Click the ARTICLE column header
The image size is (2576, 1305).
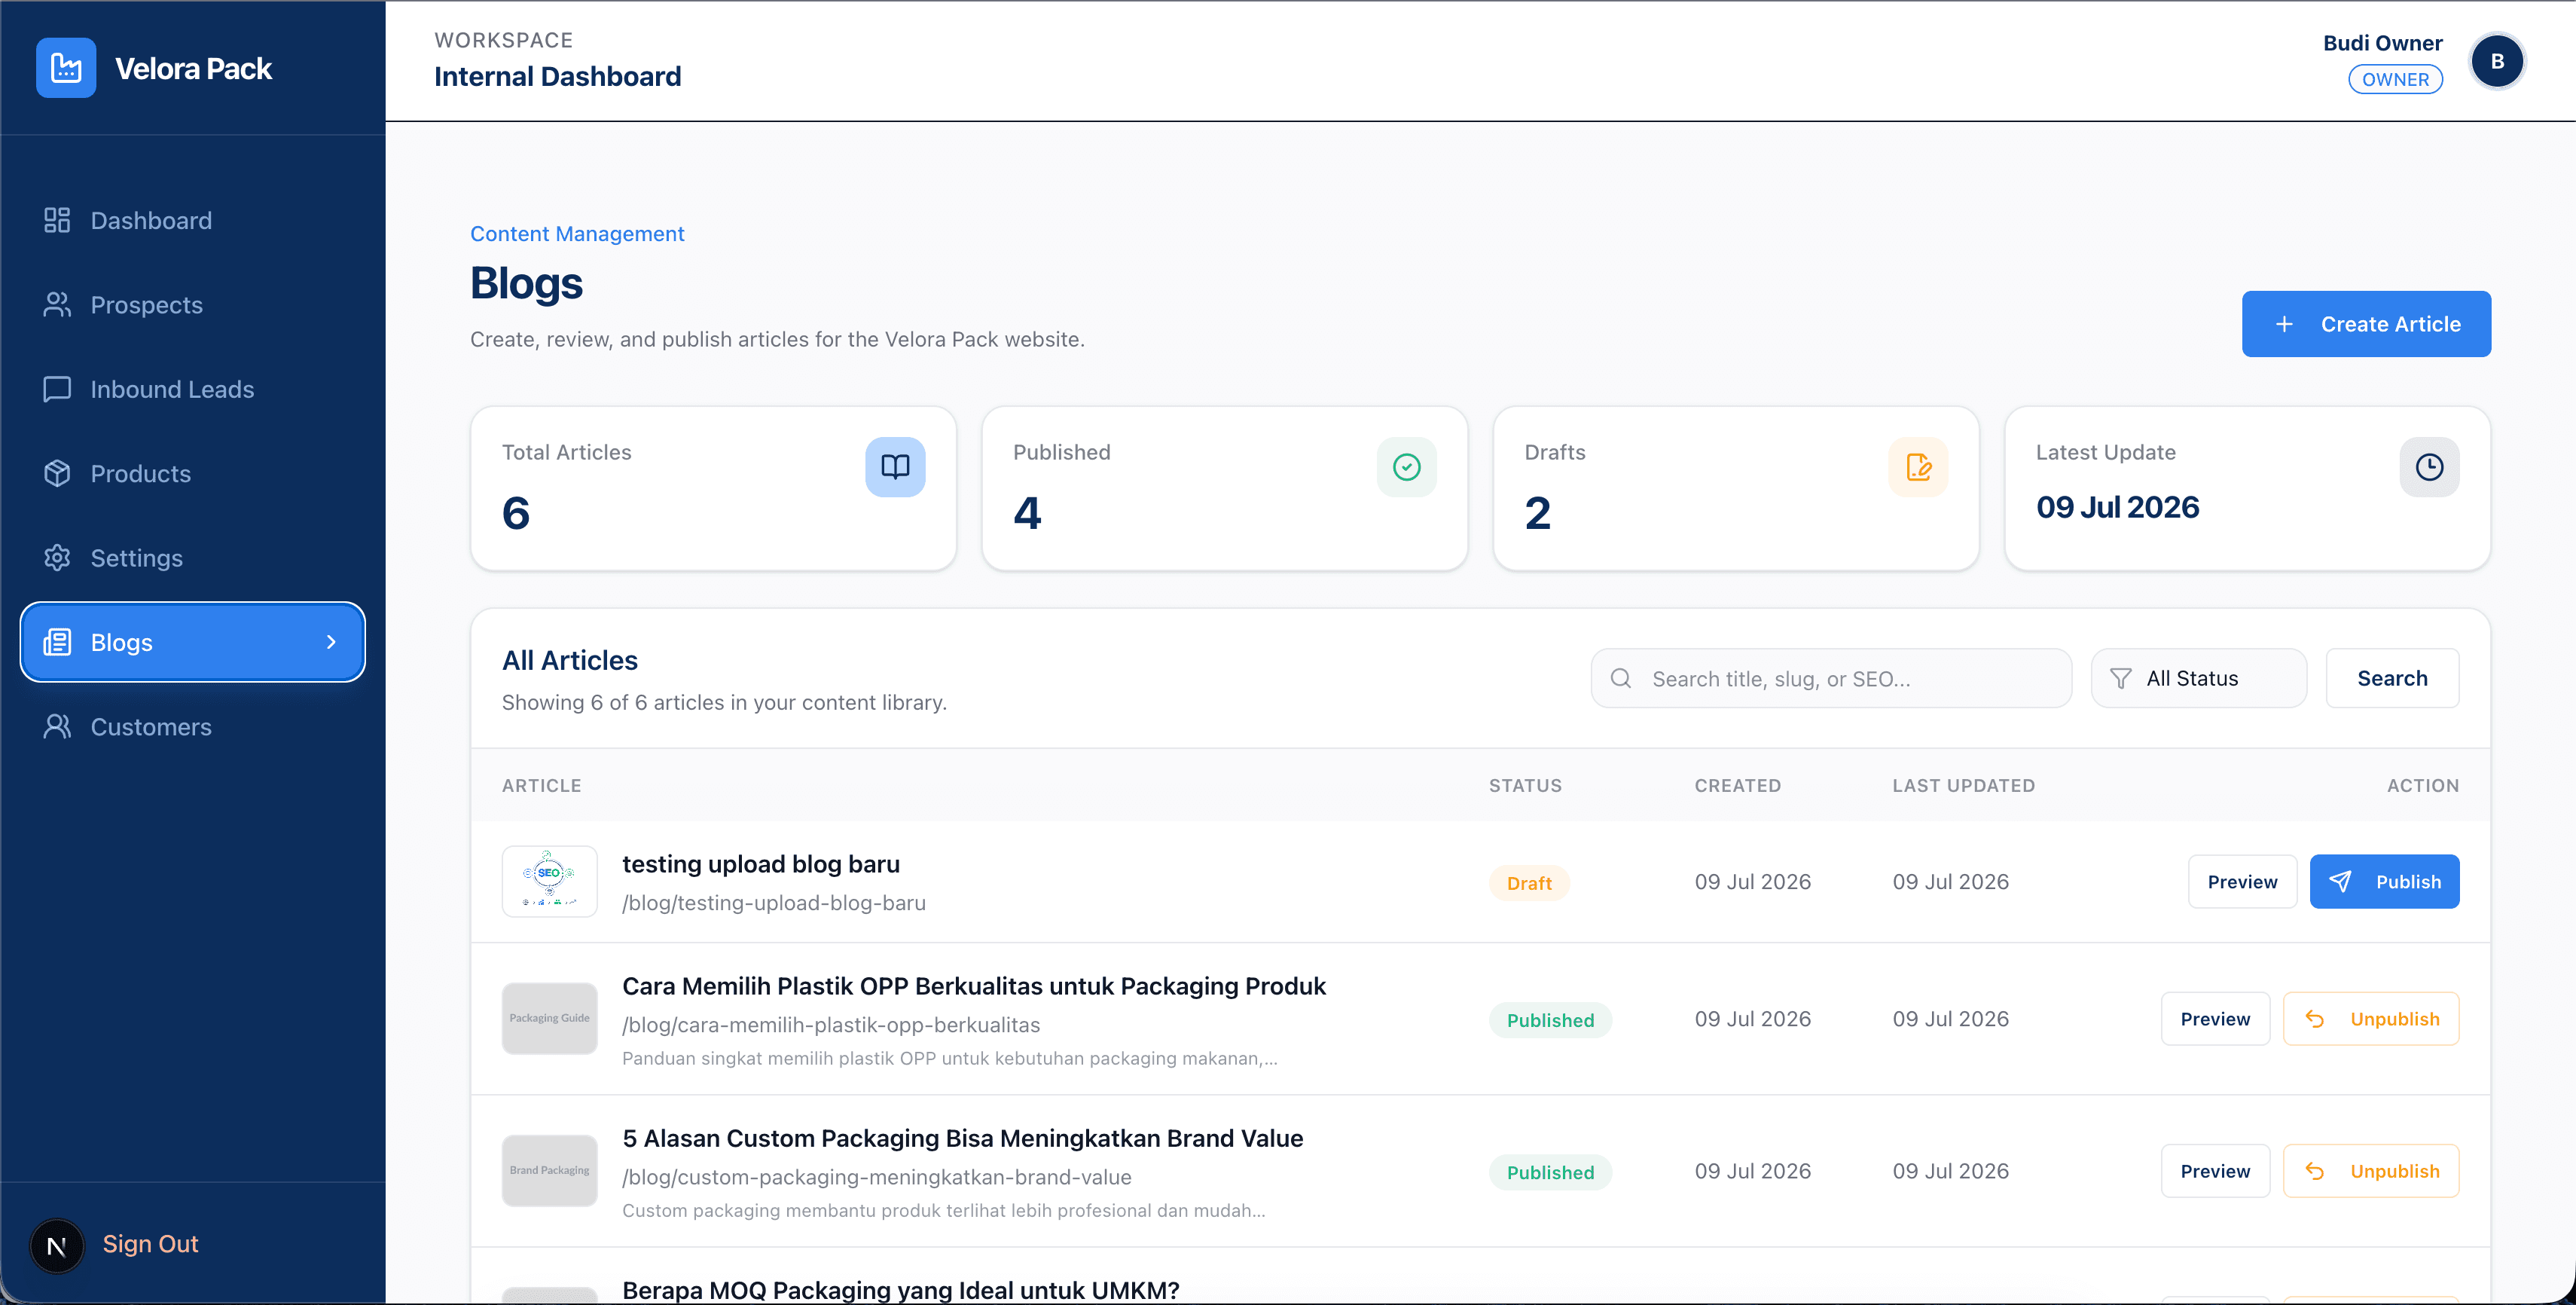[x=541, y=786]
